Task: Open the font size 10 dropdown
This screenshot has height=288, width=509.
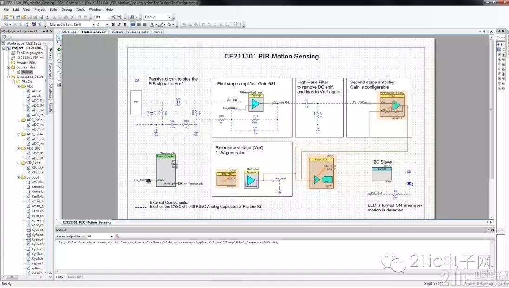Action: pos(107,24)
